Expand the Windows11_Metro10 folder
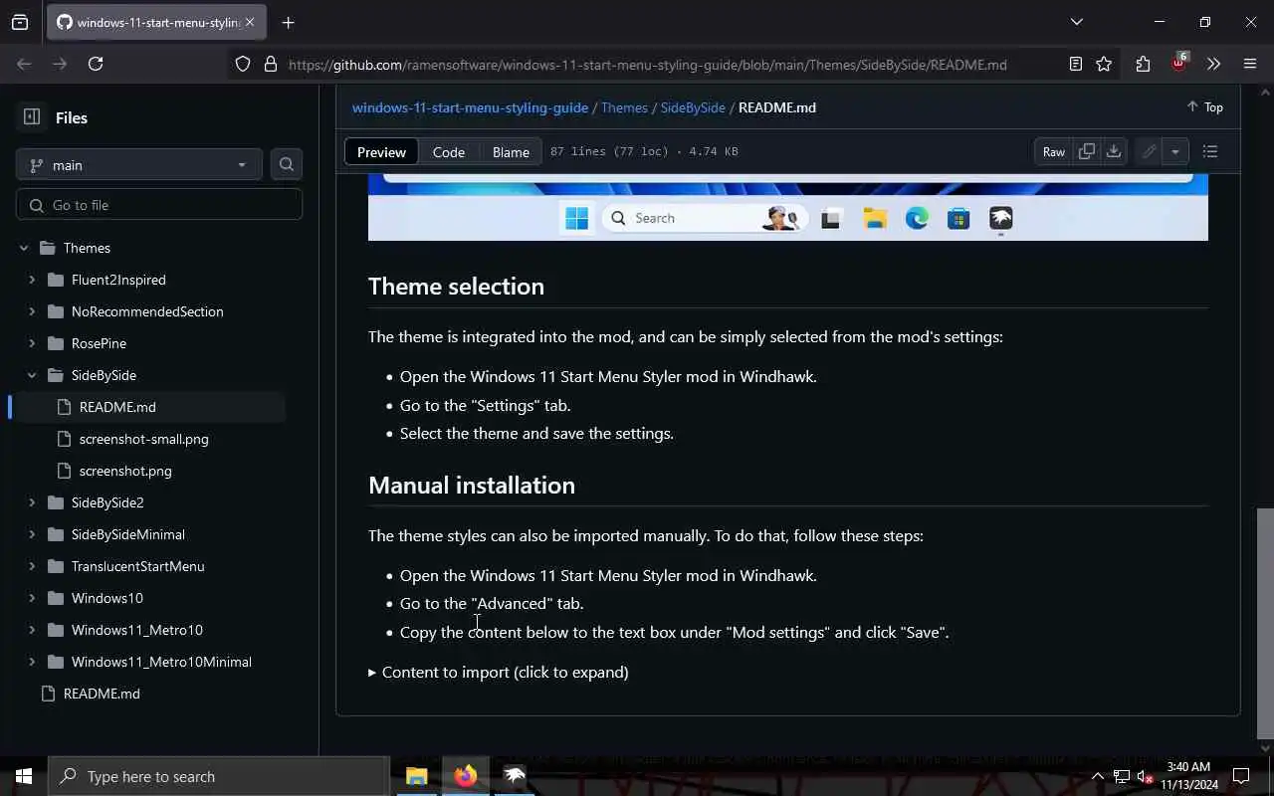The image size is (1274, 796). pyautogui.click(x=32, y=630)
